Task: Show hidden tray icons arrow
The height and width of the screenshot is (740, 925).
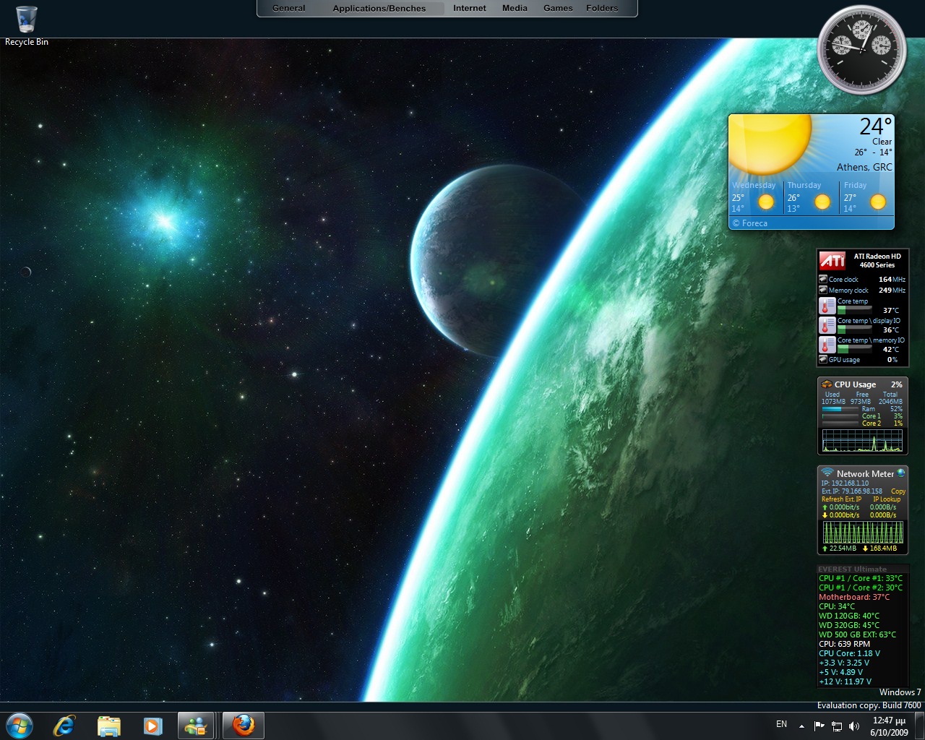Action: [801, 726]
